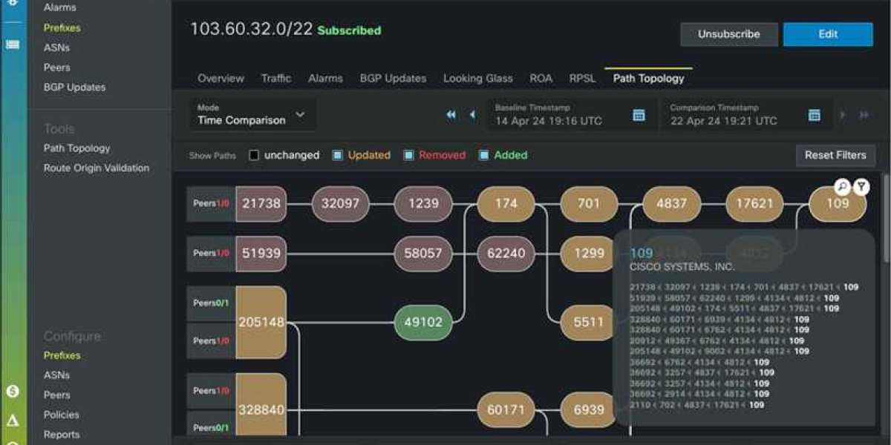The height and width of the screenshot is (445, 891).
Task: Switch to the BGP Updates tab
Action: point(393,78)
